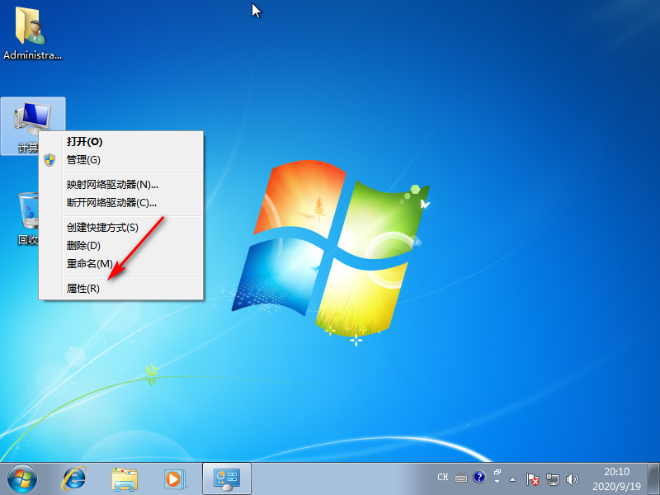Launch Windows Media Player from the taskbar
This screenshot has height=495, width=660.
tap(174, 478)
